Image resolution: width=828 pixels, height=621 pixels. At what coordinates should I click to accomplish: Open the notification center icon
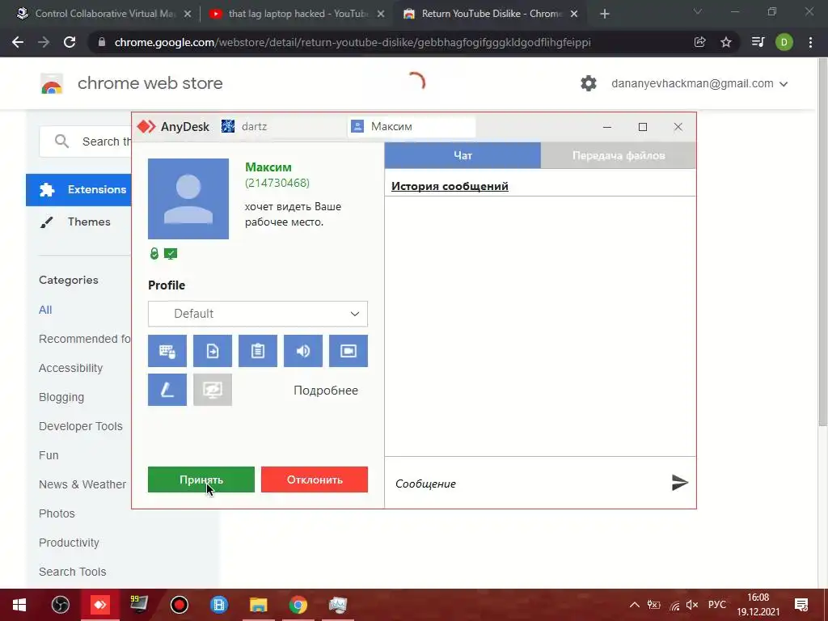801,605
